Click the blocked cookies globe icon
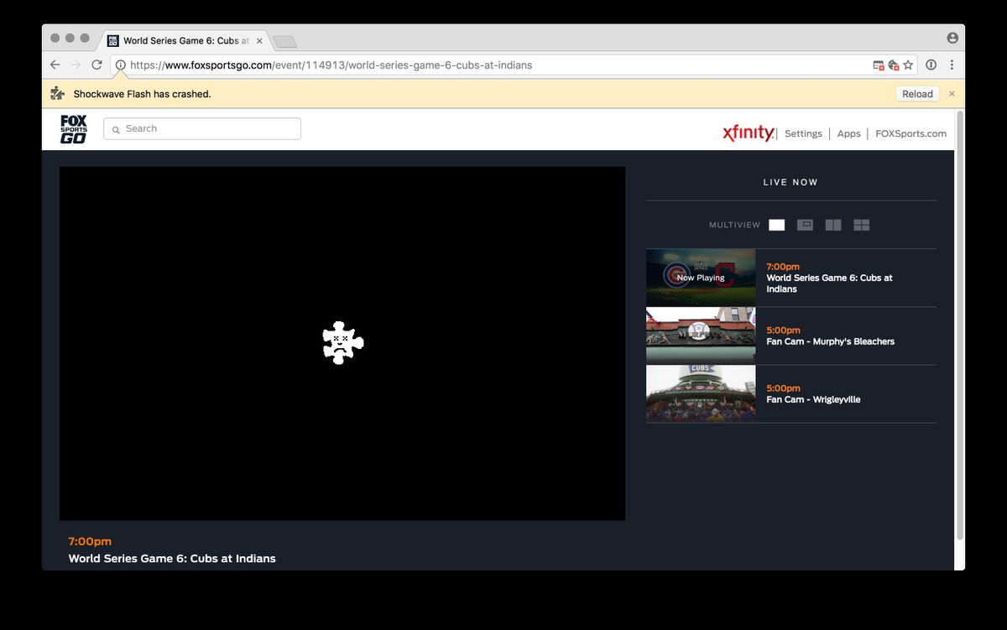This screenshot has width=1007, height=630. pyautogui.click(x=893, y=65)
